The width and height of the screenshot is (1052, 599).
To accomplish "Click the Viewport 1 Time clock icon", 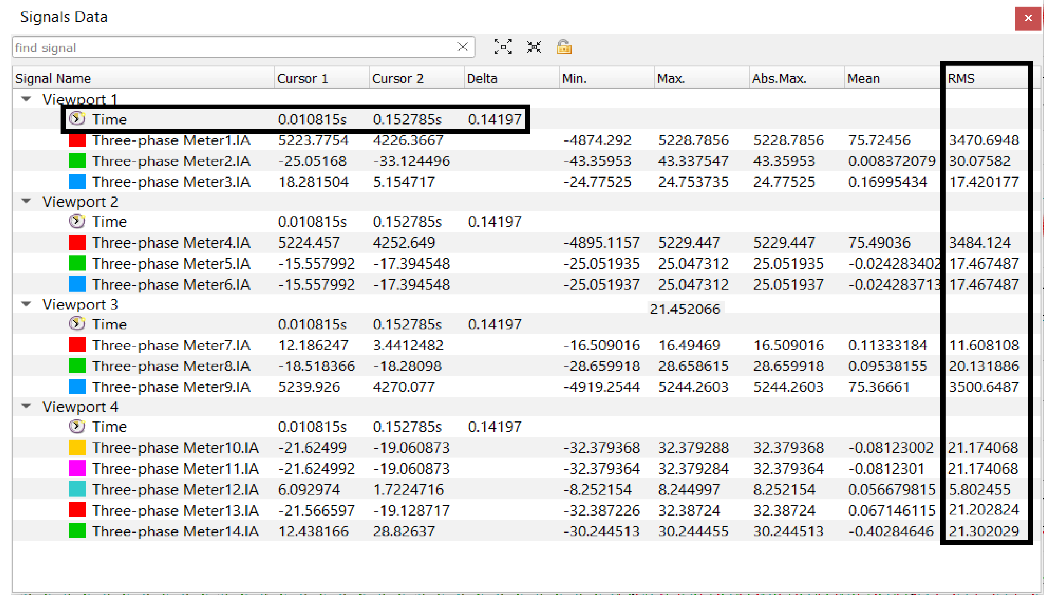I will click(x=76, y=119).
